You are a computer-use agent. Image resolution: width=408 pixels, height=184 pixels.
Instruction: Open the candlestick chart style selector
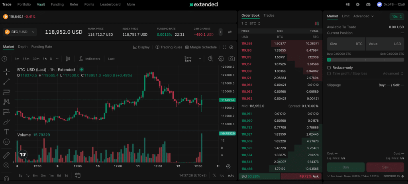68,59
